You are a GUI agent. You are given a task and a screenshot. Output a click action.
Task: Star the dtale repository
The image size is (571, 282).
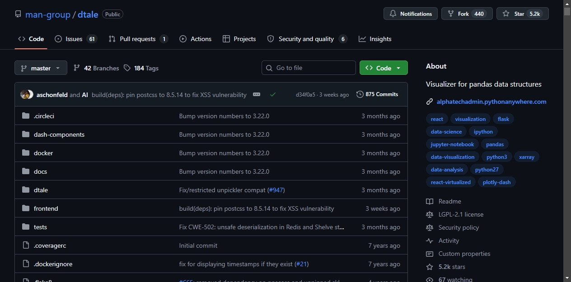click(x=522, y=14)
